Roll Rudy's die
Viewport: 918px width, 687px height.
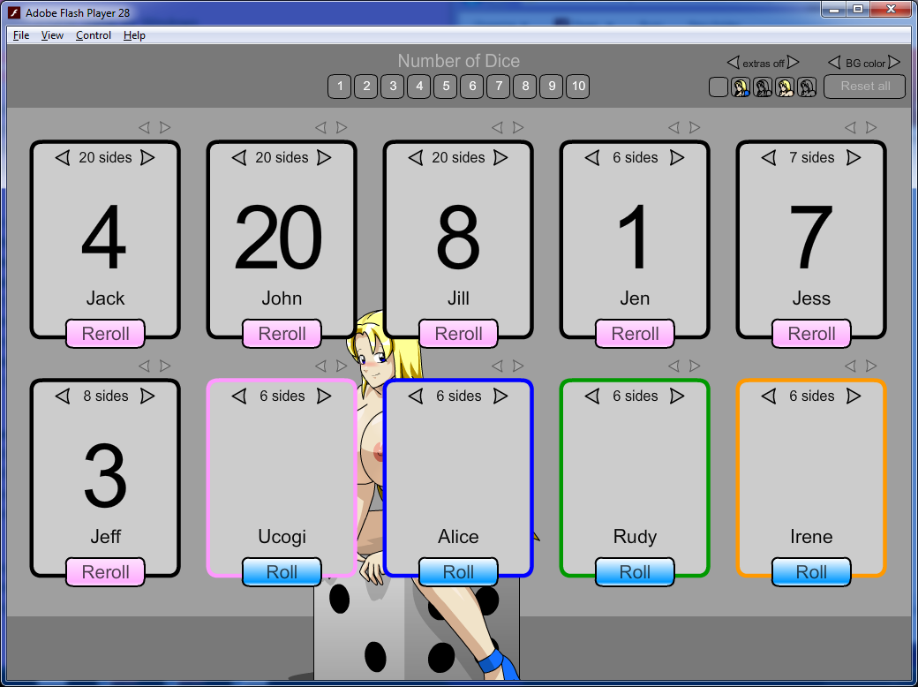[636, 572]
